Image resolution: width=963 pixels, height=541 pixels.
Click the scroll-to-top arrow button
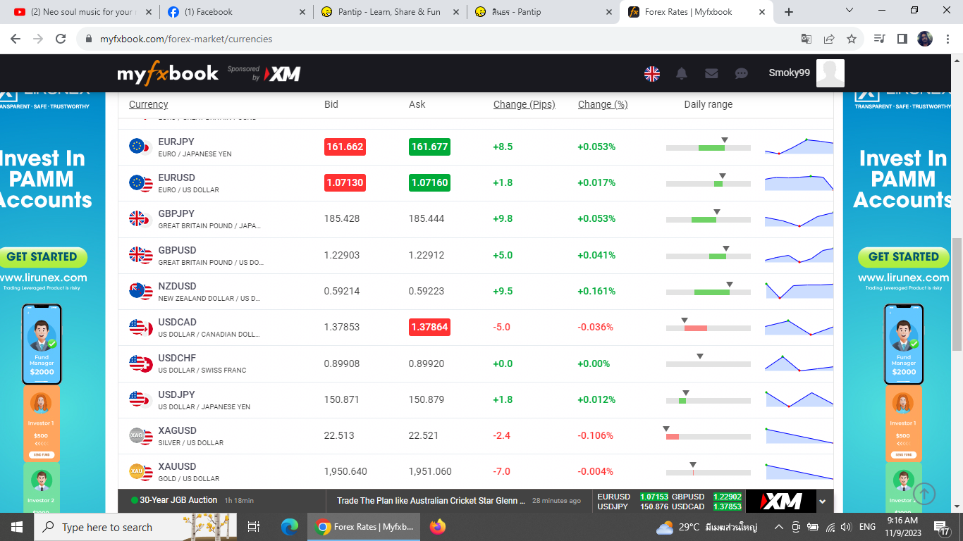(924, 493)
